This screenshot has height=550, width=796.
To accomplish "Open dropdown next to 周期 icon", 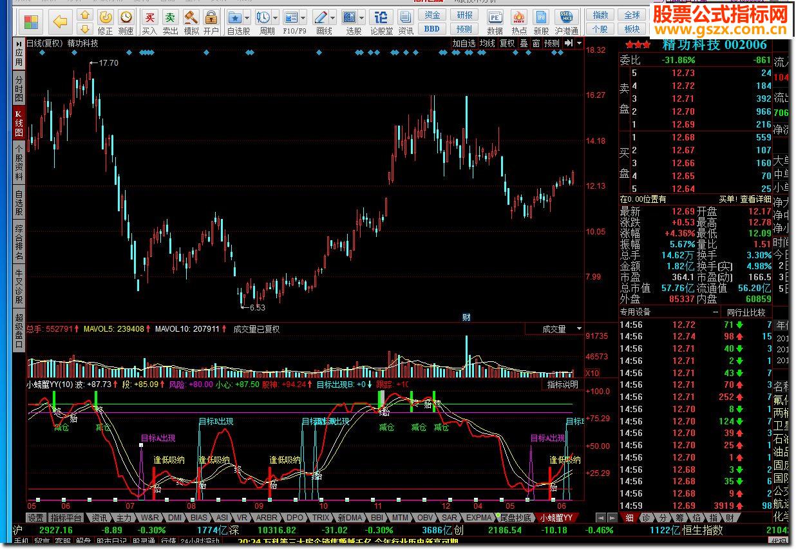I will pyautogui.click(x=276, y=17).
